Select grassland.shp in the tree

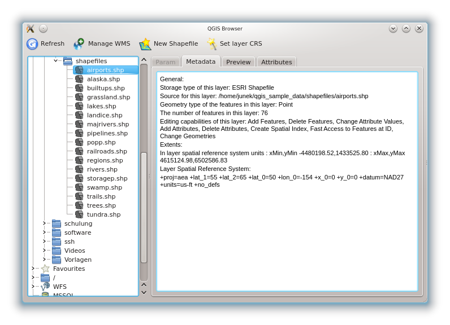coord(109,97)
